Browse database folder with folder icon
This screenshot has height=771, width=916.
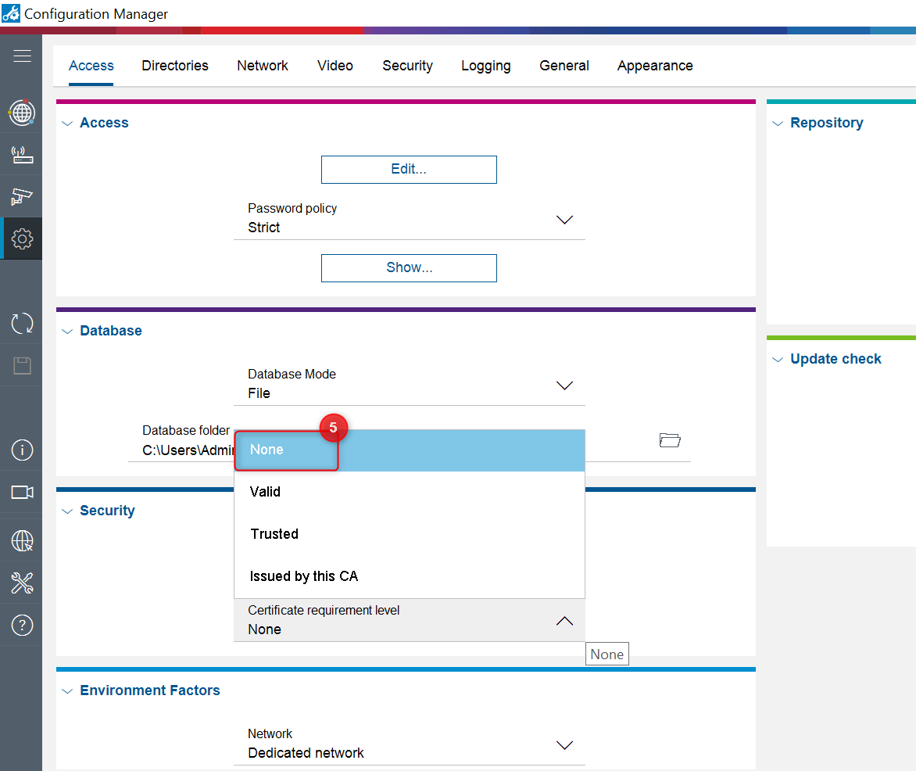pyautogui.click(x=670, y=440)
